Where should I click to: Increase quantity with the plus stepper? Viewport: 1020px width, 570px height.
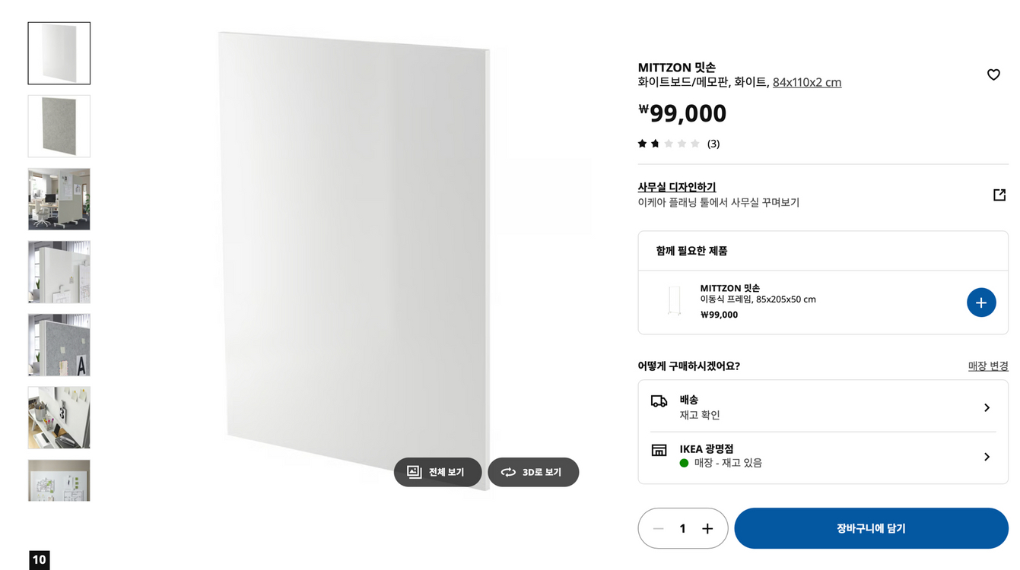[707, 528]
